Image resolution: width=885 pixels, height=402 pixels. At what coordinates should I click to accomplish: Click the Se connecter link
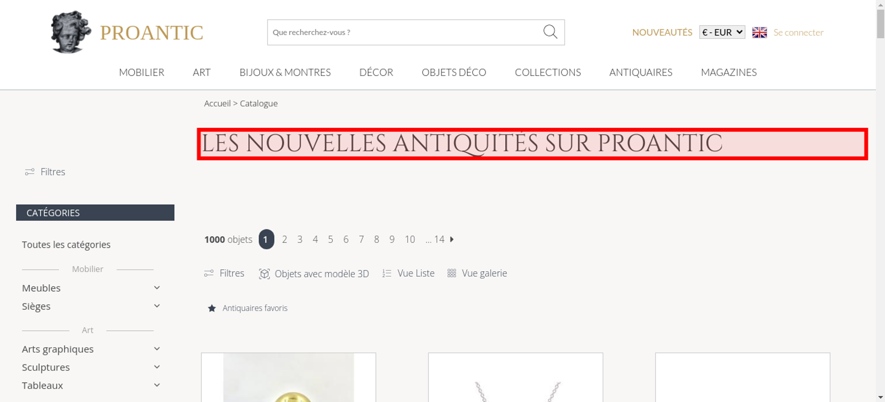[798, 32]
